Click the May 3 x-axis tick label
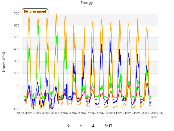Screen dimensions: 174x131 click(49, 113)
